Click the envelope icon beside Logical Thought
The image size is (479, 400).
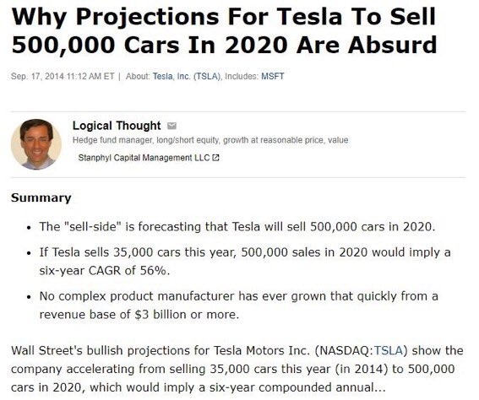coord(171,126)
